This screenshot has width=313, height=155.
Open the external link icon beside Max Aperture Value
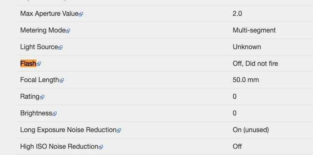pyautogui.click(x=81, y=14)
